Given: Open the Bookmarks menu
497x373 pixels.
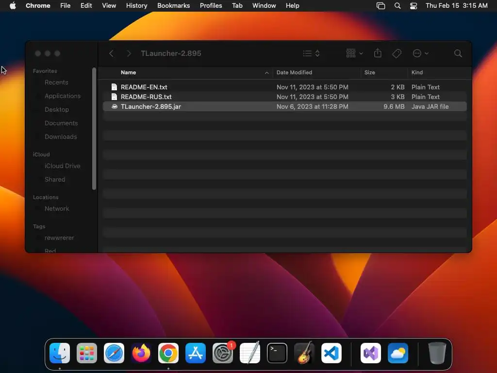Looking at the screenshot, I should 173,6.
